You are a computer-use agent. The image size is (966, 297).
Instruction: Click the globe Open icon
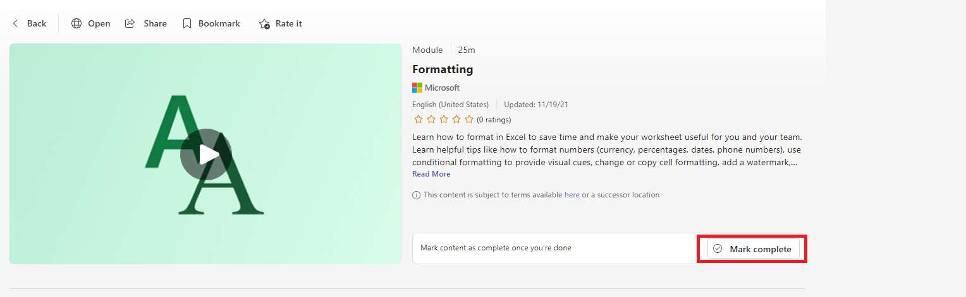(76, 23)
